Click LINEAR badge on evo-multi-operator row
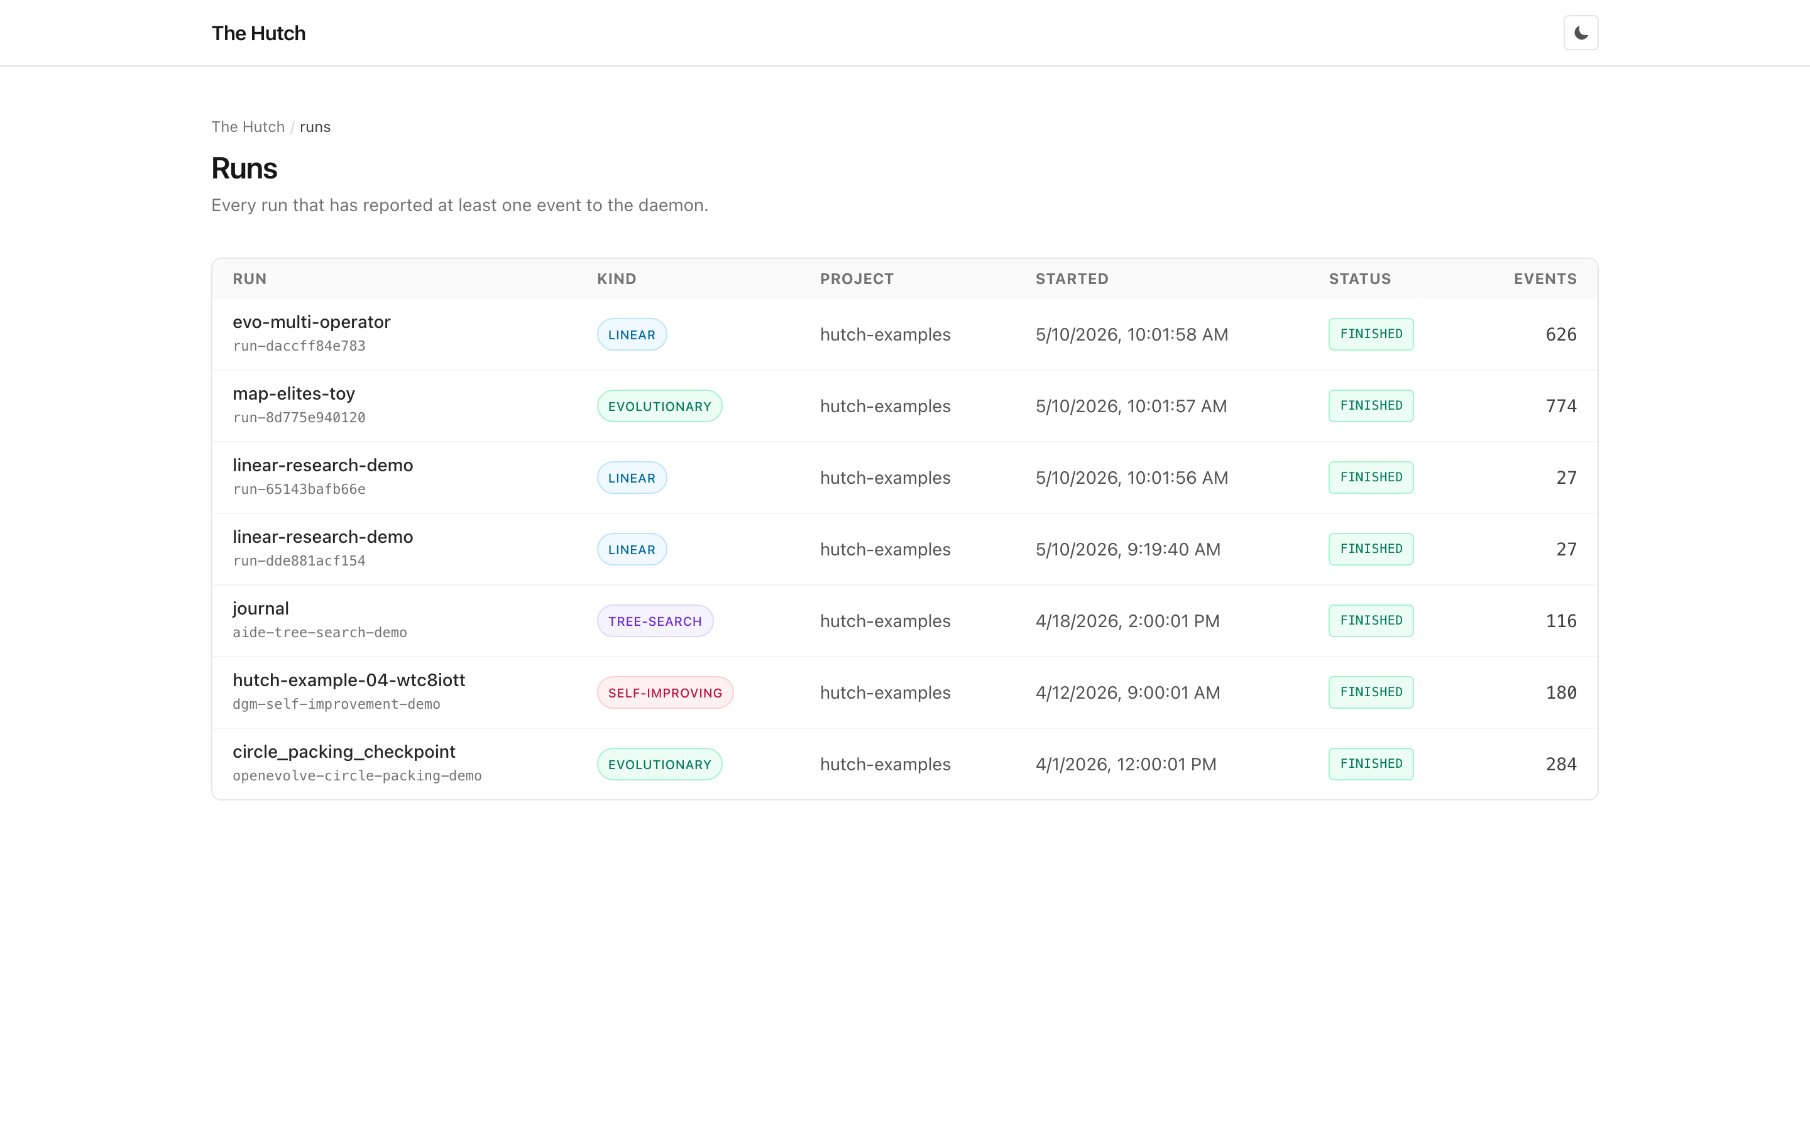Screen dimensions: 1810x1131 coord(631,334)
